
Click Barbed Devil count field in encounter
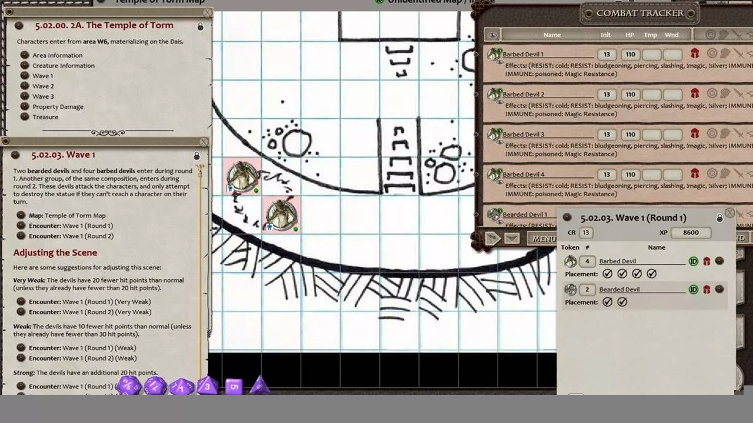pos(587,261)
